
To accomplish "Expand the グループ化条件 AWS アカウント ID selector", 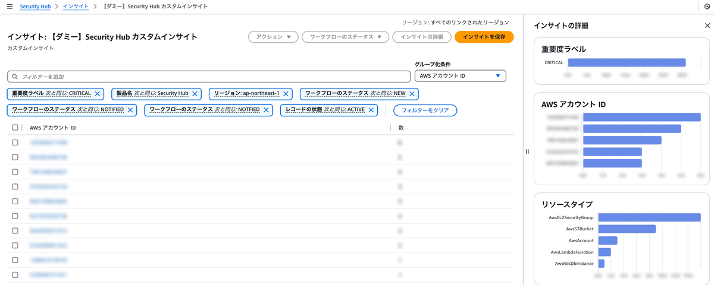I will point(460,76).
